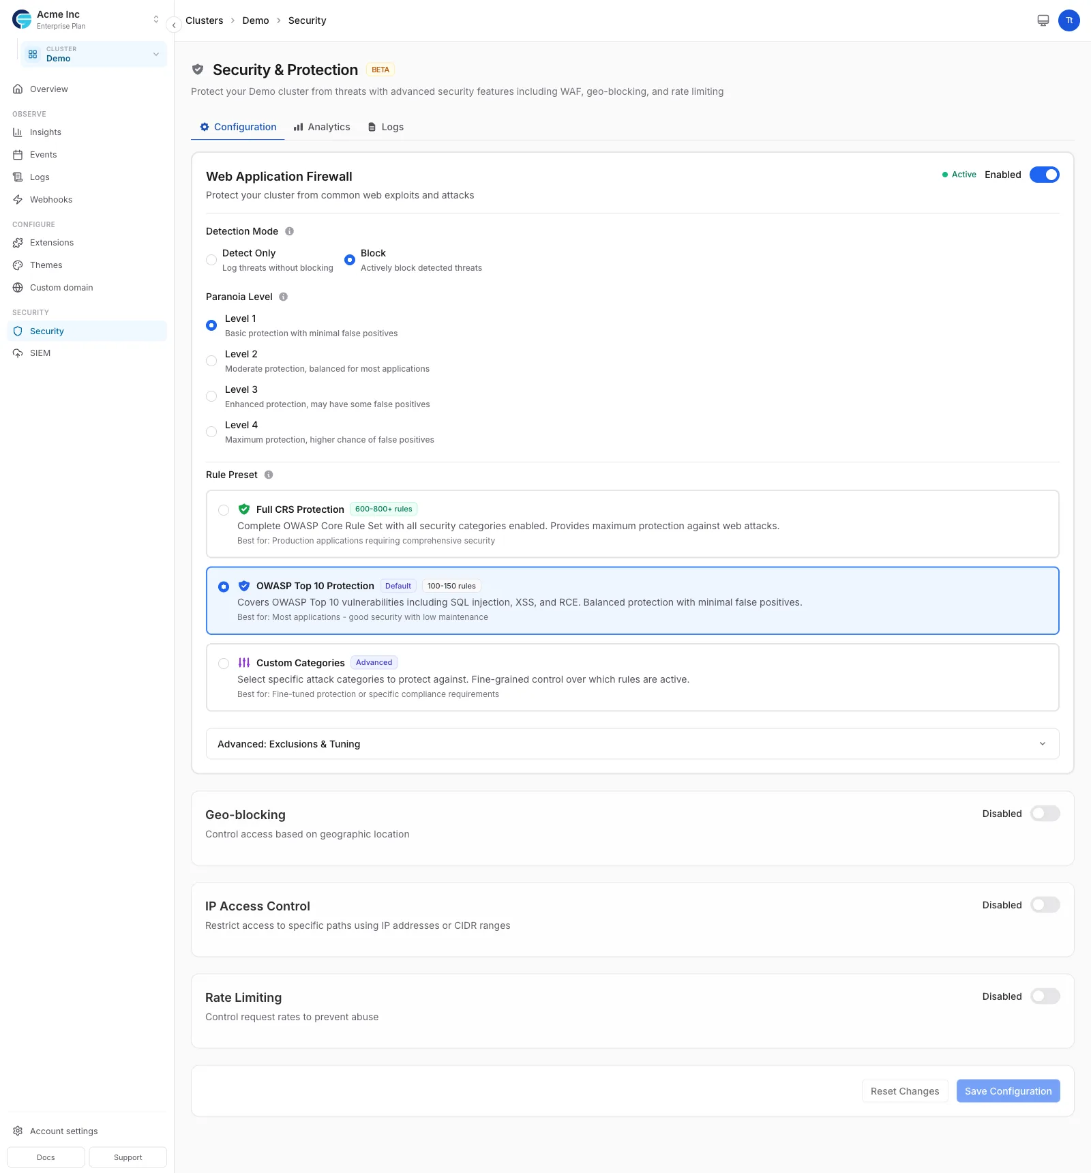Click the Account settings gear icon
The width and height of the screenshot is (1091, 1173).
(18, 1131)
